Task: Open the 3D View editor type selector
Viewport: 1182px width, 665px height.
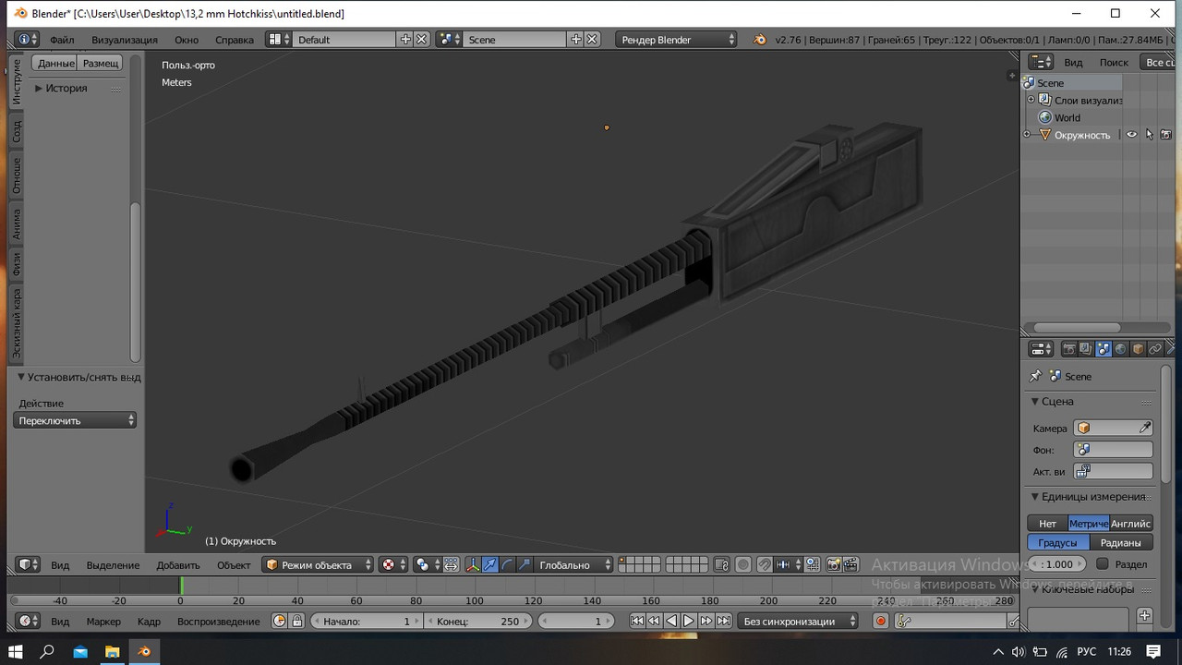Action: 28,565
